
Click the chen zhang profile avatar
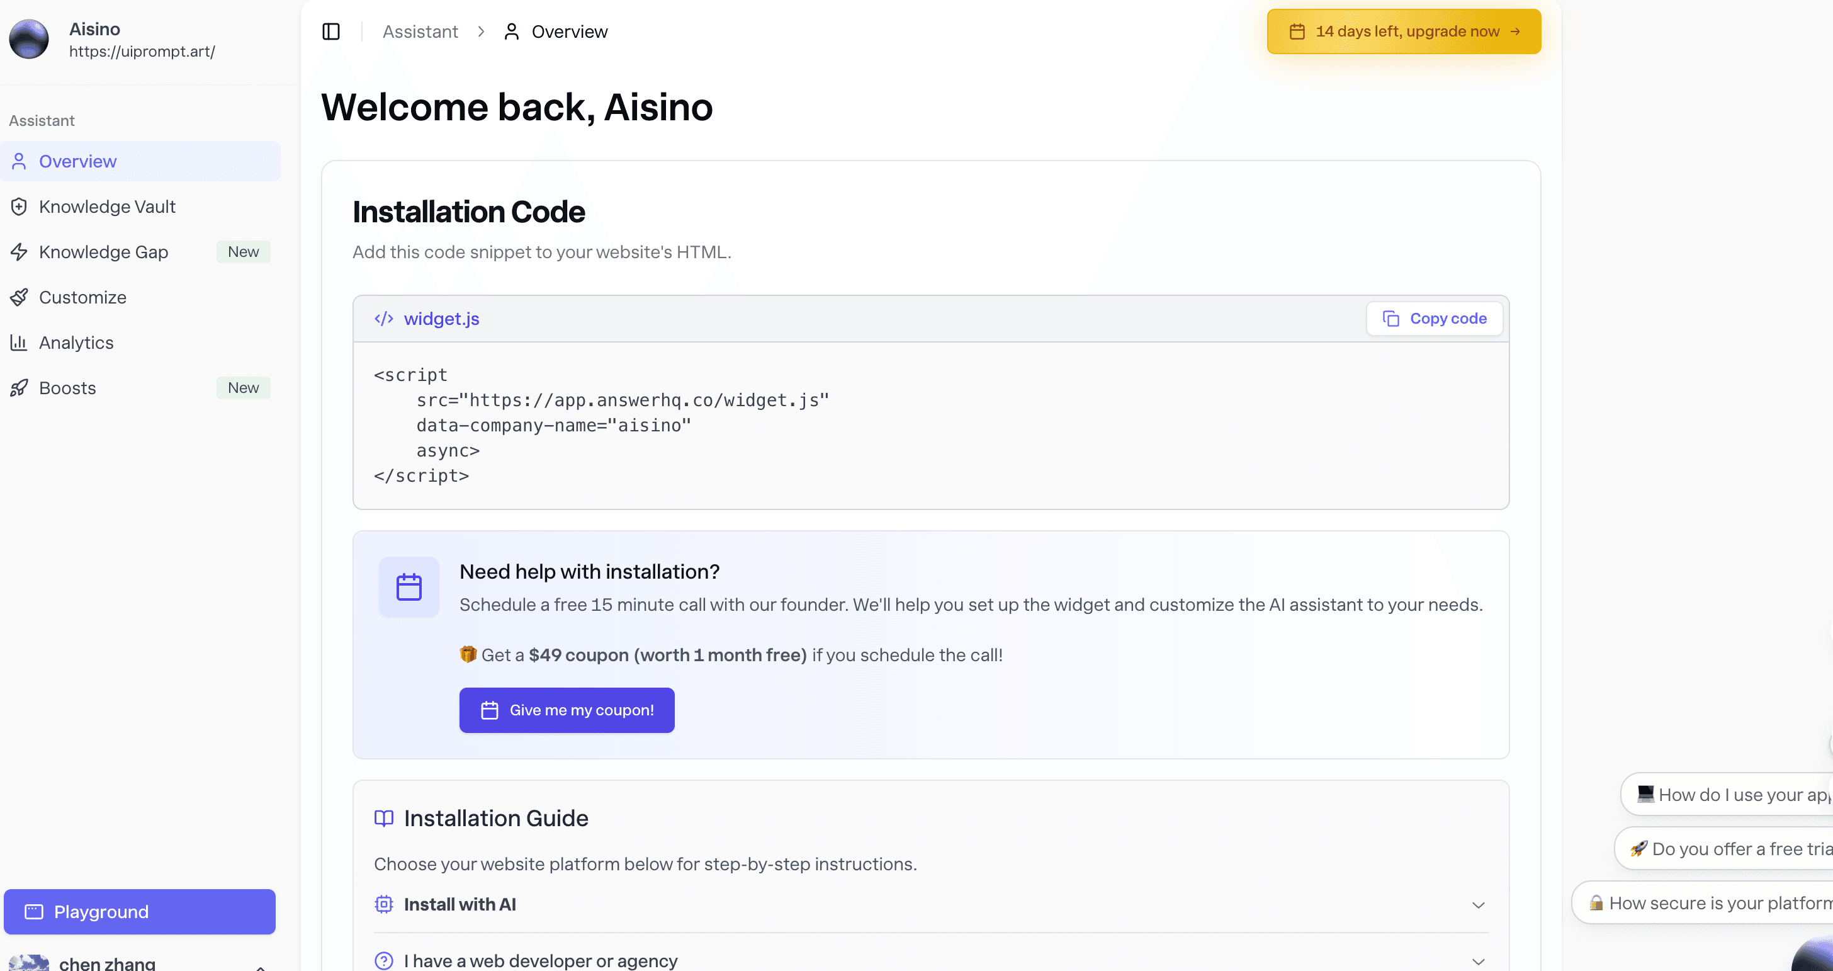pos(28,963)
